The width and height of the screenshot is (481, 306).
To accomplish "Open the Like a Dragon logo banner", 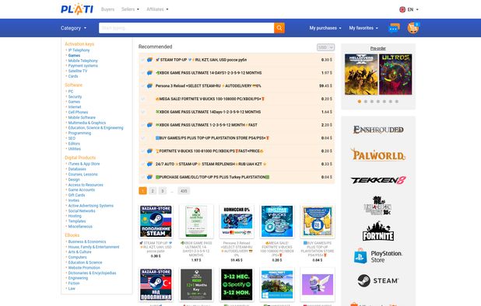I will 377,205.
